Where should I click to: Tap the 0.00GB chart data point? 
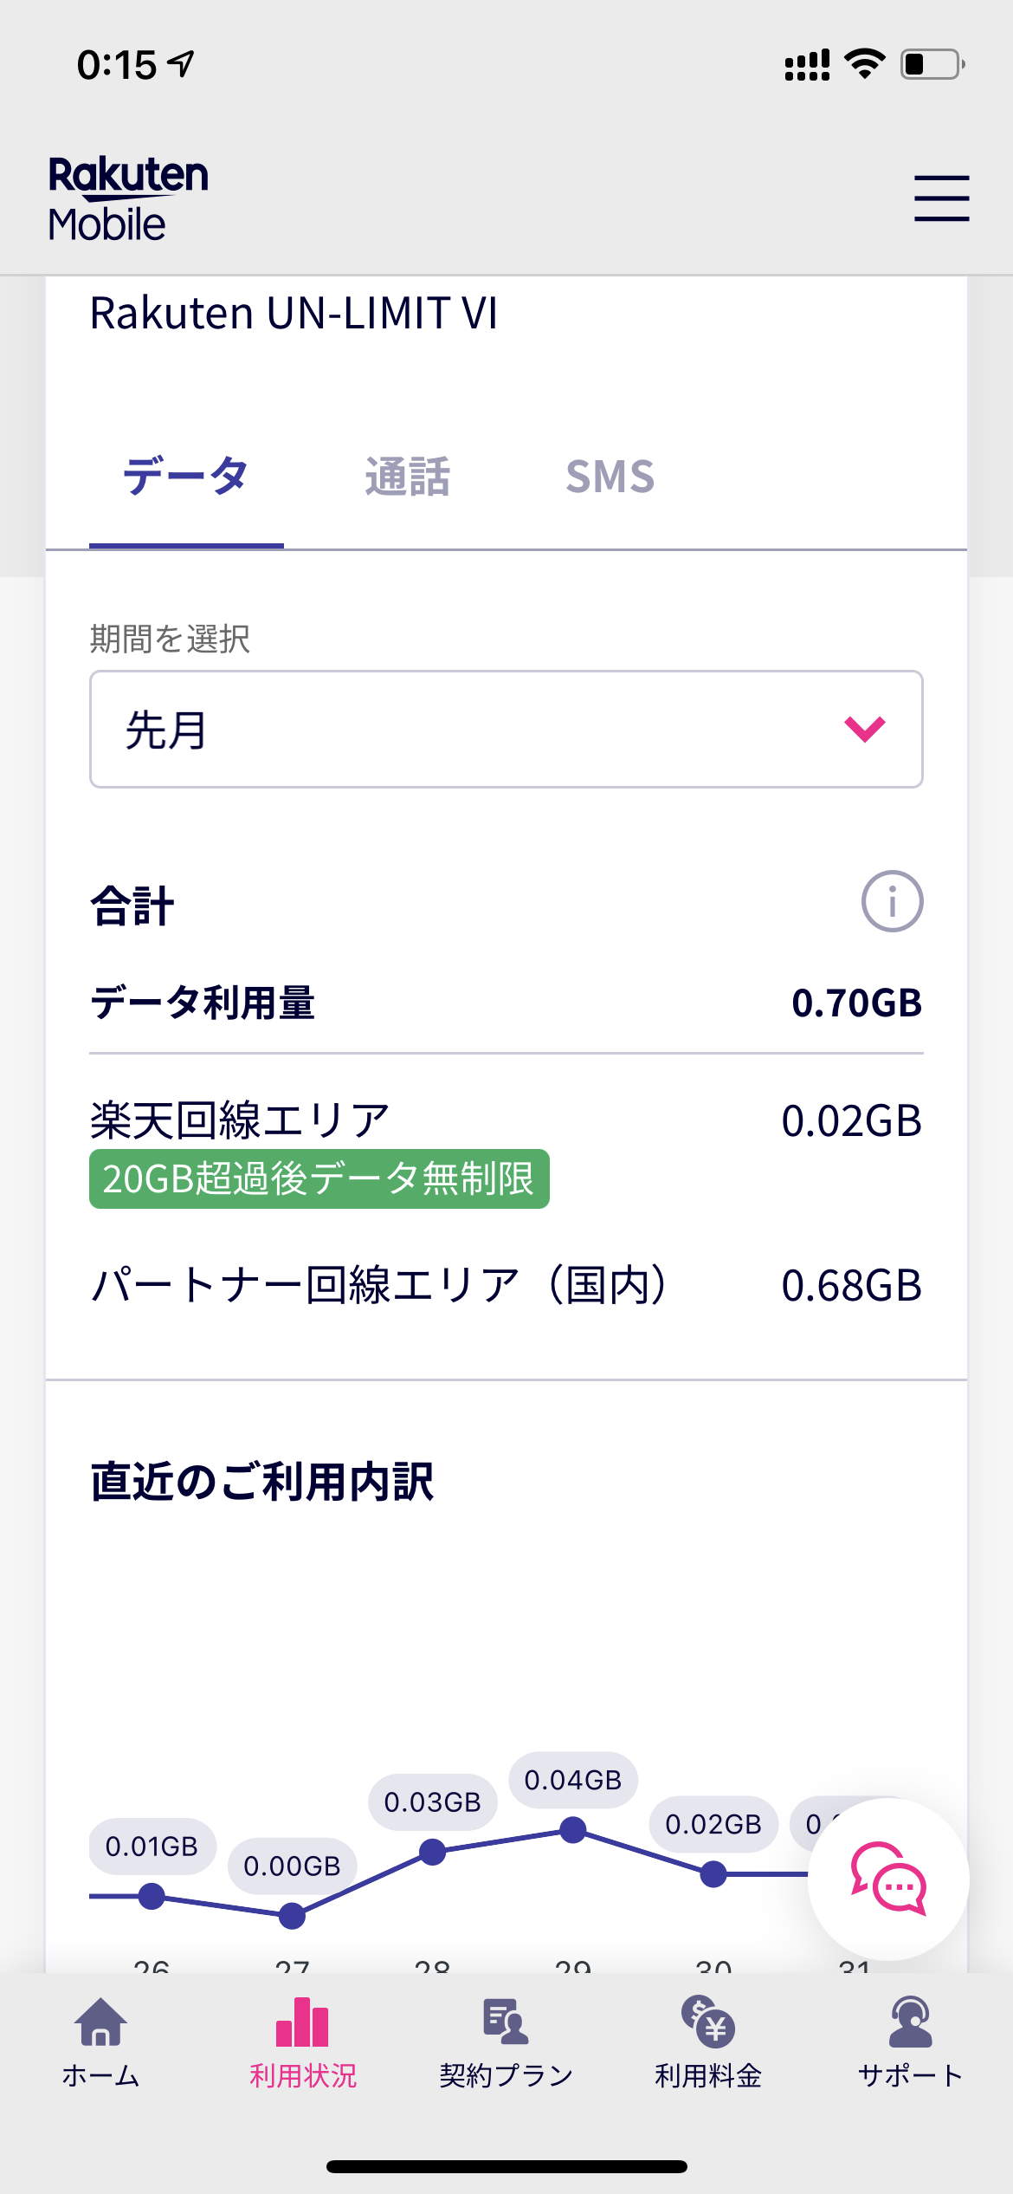292,1916
